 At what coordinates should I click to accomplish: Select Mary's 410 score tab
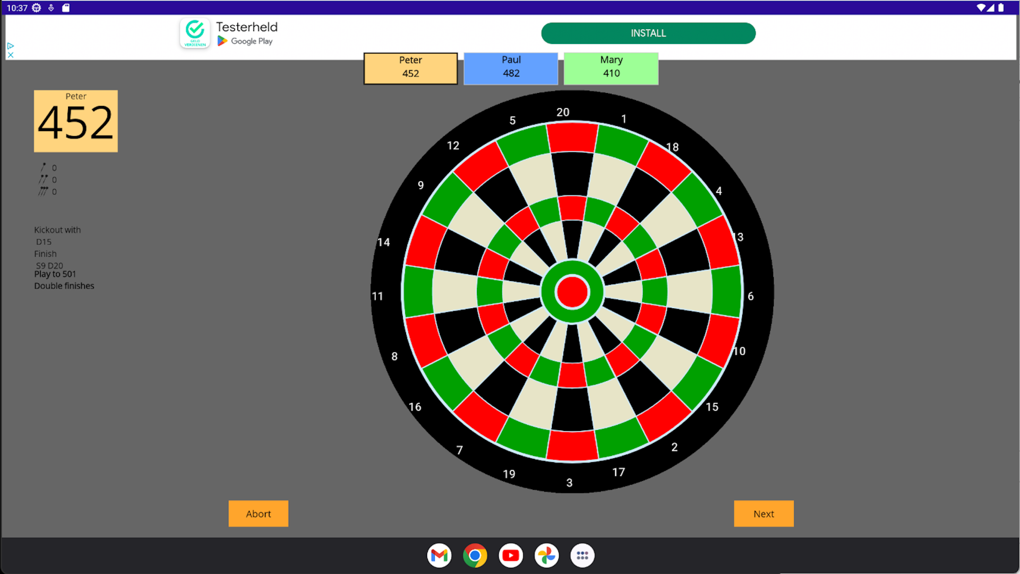611,68
